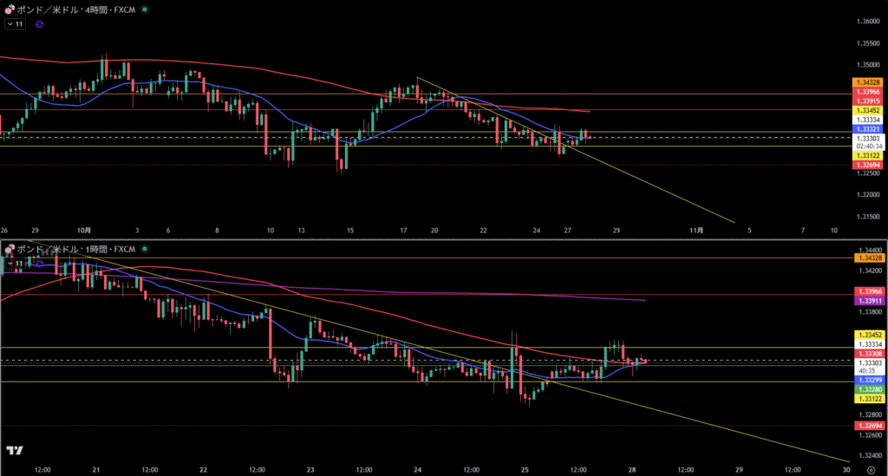Click the TradingView logo in the bottom-left corner
Image resolution: width=888 pixels, height=476 pixels.
click(x=14, y=450)
